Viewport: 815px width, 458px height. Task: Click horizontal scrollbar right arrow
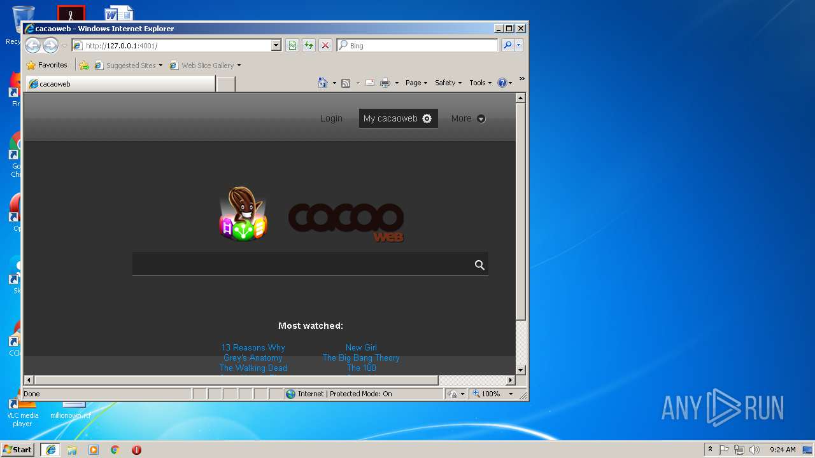coord(510,380)
